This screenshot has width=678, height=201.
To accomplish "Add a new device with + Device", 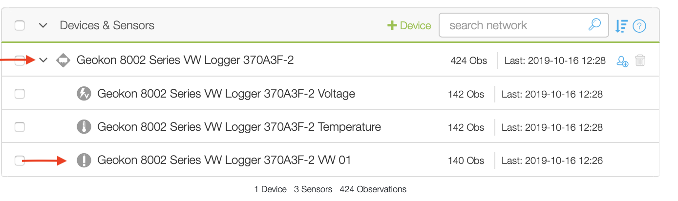I will pos(409,25).
